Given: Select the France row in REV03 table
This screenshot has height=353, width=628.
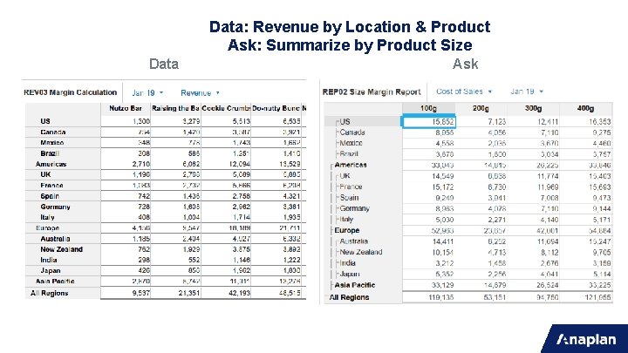Looking at the screenshot, I should (x=51, y=186).
